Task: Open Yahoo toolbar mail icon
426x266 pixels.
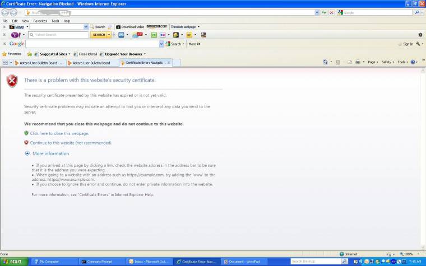Action: 121,35
